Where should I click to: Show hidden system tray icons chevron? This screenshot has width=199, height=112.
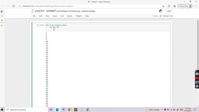click(162, 110)
